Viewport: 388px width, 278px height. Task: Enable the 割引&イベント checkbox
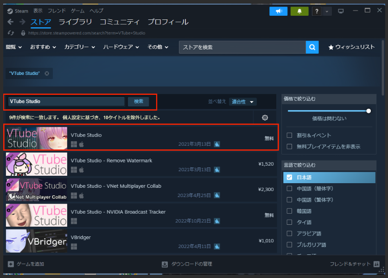coord(289,136)
